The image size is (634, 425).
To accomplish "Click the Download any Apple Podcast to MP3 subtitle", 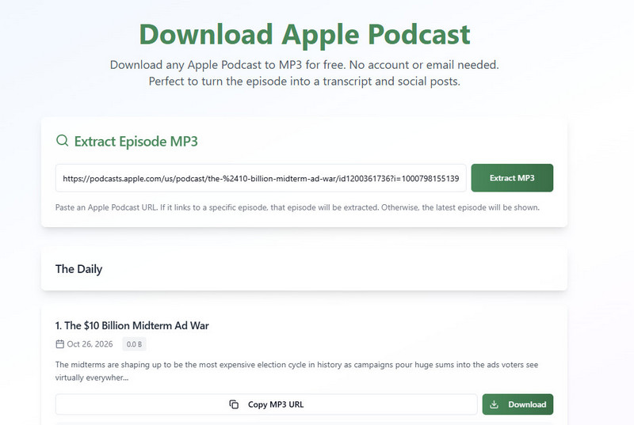I will coord(304,73).
